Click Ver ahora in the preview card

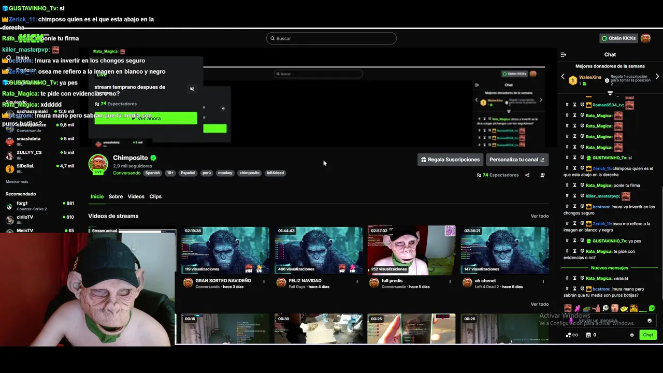tap(146, 119)
